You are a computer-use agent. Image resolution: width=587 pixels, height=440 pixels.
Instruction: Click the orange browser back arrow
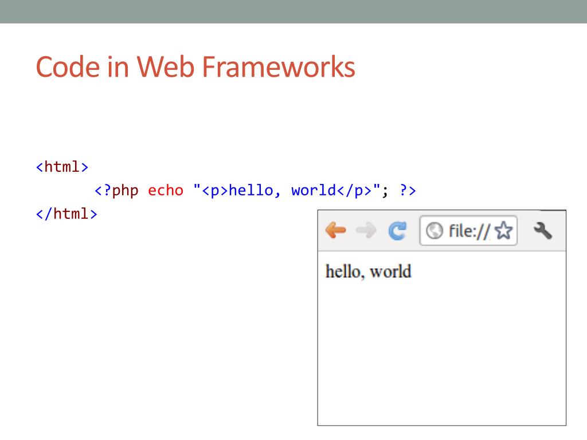[x=335, y=230]
